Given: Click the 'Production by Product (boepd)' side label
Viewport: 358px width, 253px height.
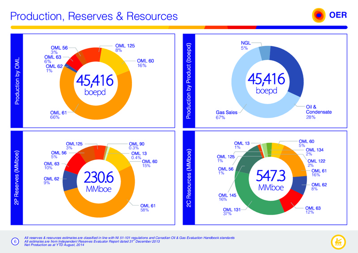Looking at the screenshot, I should coord(188,81).
